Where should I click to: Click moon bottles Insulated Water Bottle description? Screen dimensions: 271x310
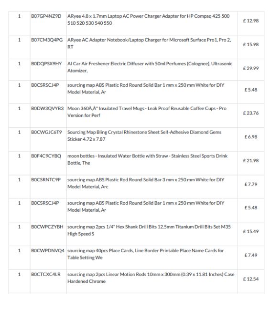pos(147,159)
